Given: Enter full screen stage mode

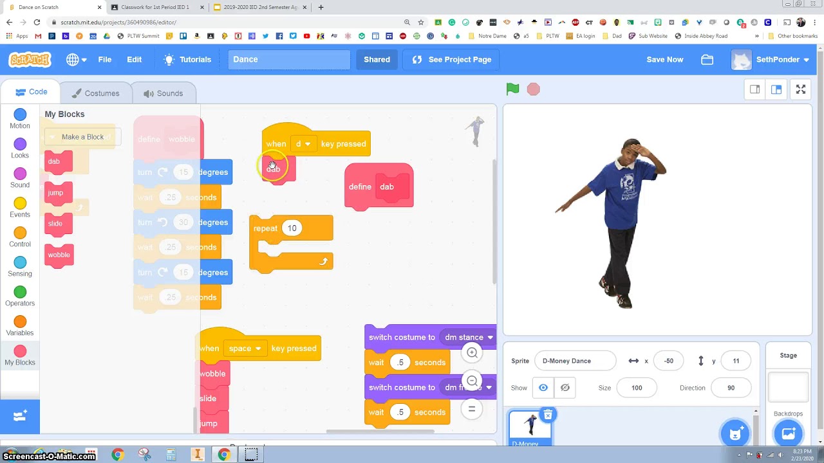Looking at the screenshot, I should (801, 89).
